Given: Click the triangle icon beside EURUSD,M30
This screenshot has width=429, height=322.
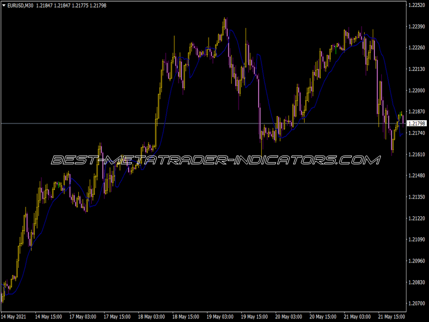Looking at the screenshot, I should [4, 5].
